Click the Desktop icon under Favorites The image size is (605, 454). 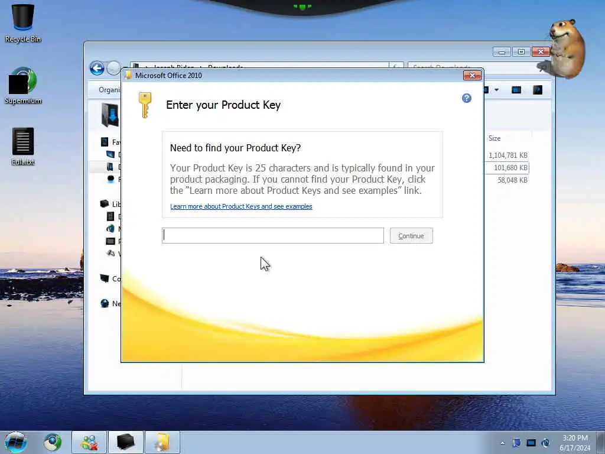pyautogui.click(x=110, y=154)
